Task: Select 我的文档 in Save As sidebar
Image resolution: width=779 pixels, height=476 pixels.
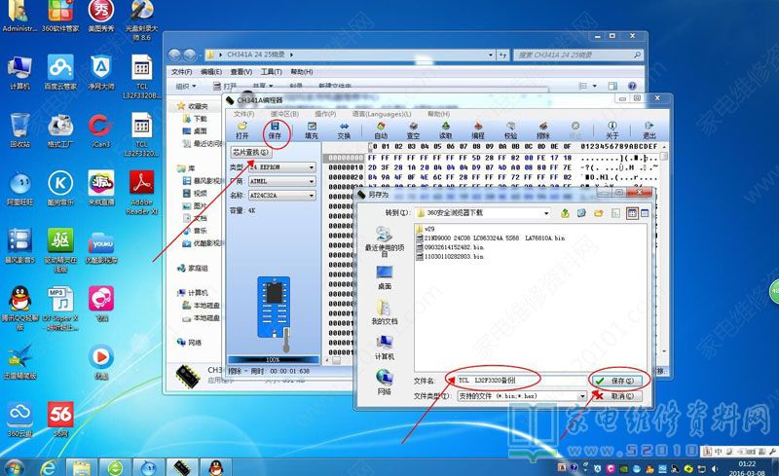Action: tap(384, 312)
